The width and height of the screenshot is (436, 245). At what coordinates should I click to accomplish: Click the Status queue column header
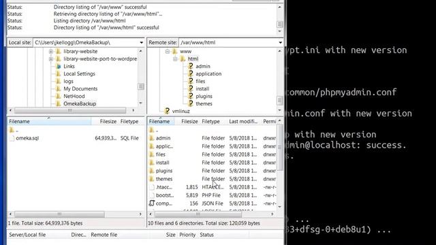(206, 235)
